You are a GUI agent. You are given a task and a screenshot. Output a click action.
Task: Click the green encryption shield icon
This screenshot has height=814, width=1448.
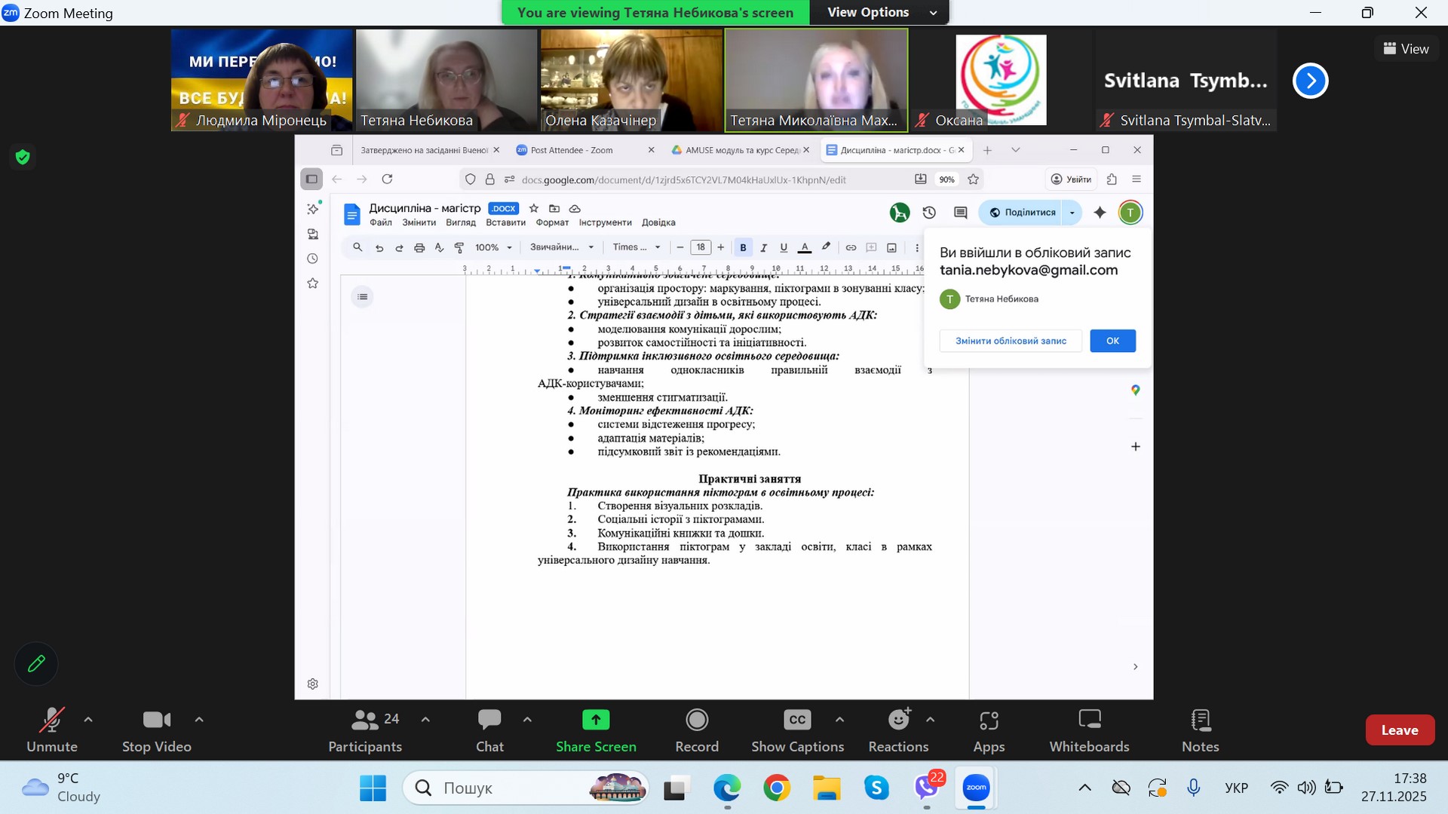point(23,157)
